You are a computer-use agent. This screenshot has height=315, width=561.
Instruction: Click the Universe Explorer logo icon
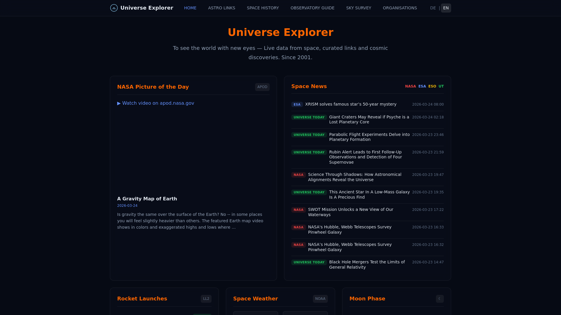(114, 8)
